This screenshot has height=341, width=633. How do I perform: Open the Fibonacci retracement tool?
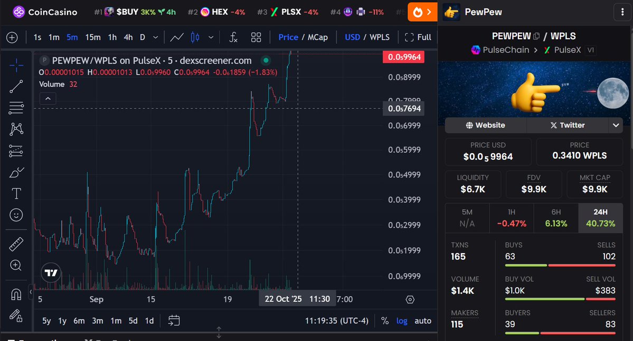click(16, 108)
